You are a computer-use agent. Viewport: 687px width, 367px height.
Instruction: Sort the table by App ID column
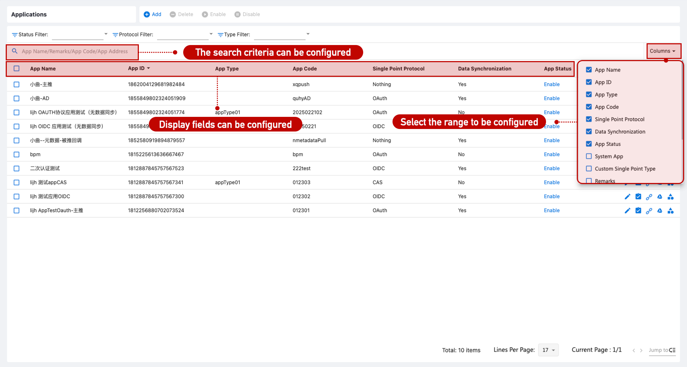click(139, 68)
